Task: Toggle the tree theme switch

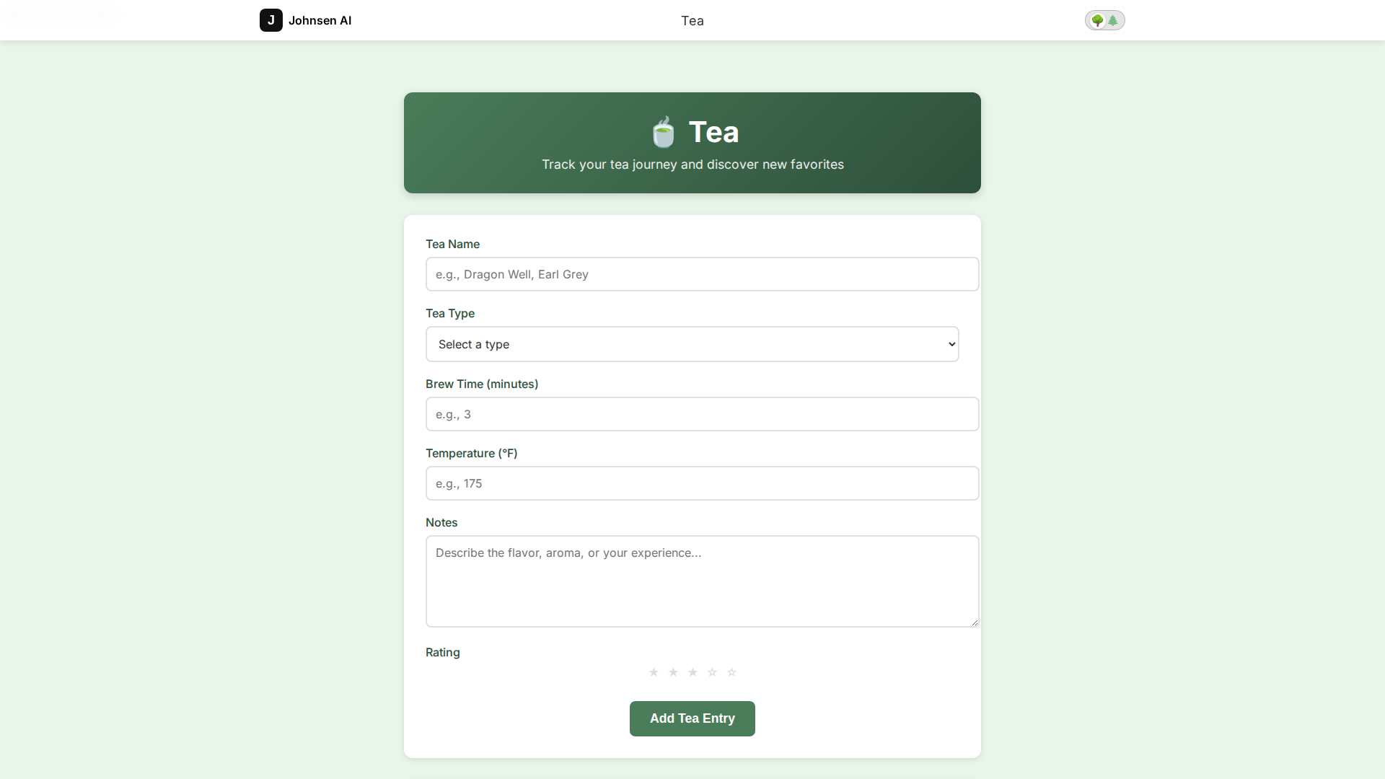Action: click(x=1104, y=20)
